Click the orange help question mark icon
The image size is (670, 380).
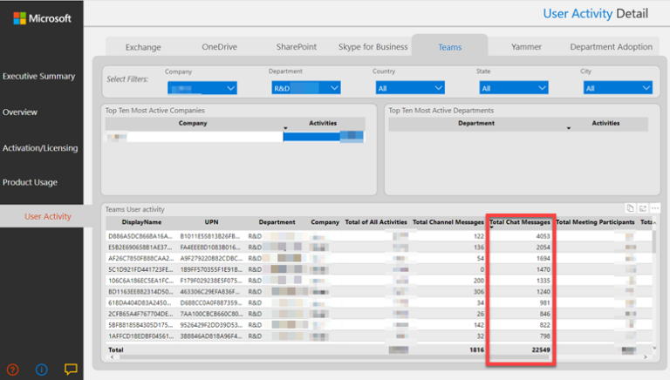point(13,369)
